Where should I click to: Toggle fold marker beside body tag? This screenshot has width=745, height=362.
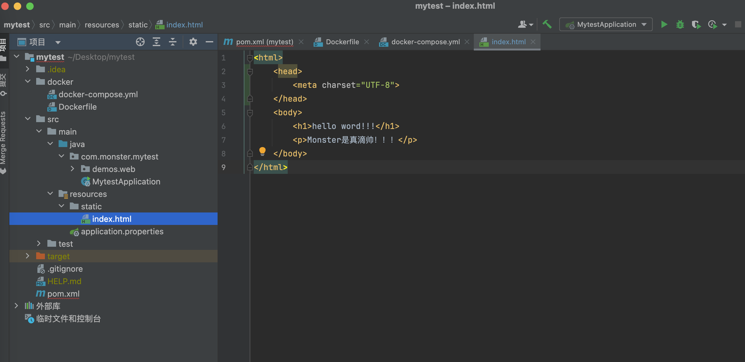(x=250, y=112)
